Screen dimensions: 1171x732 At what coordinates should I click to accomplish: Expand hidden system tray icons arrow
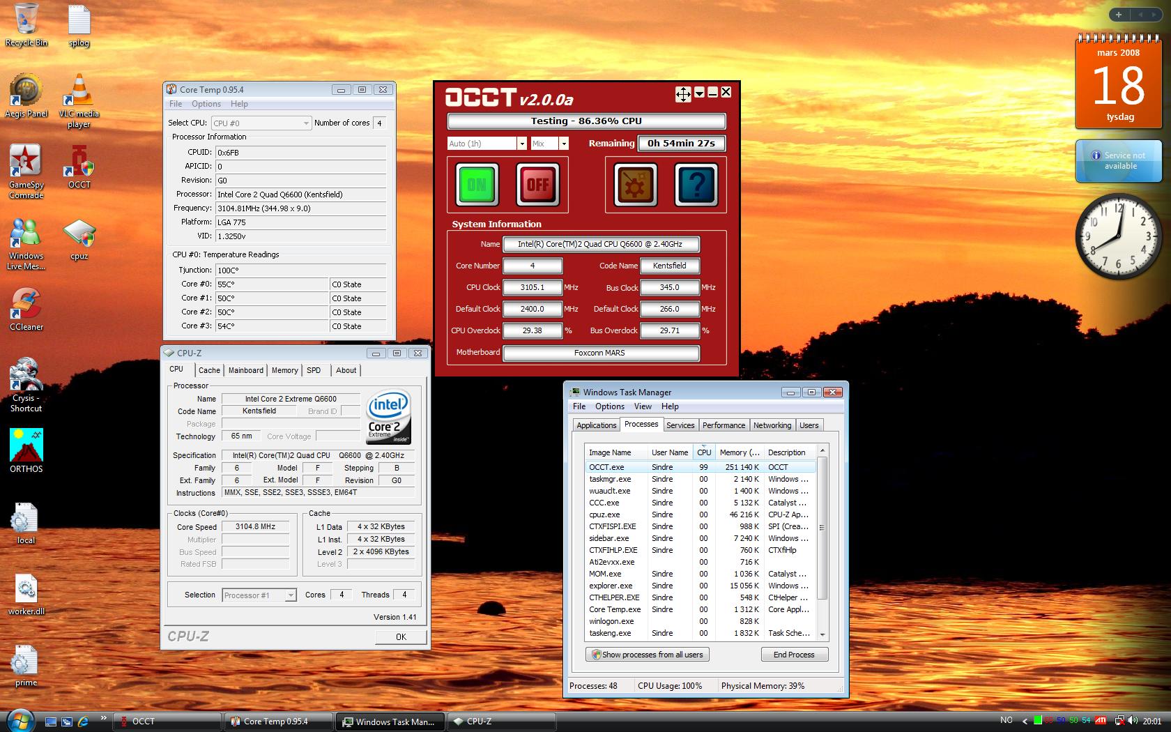tap(1025, 721)
